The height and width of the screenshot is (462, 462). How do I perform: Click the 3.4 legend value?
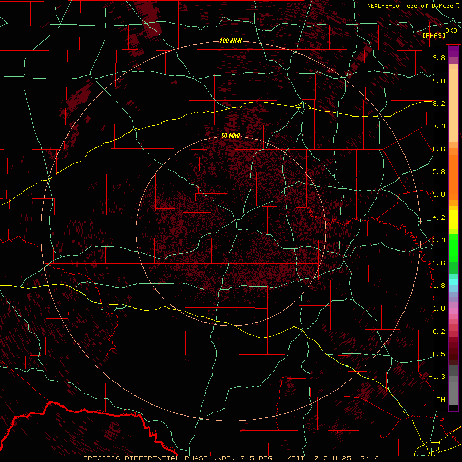point(439,240)
